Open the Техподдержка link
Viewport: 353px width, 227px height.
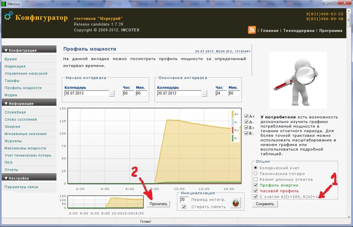click(x=299, y=30)
